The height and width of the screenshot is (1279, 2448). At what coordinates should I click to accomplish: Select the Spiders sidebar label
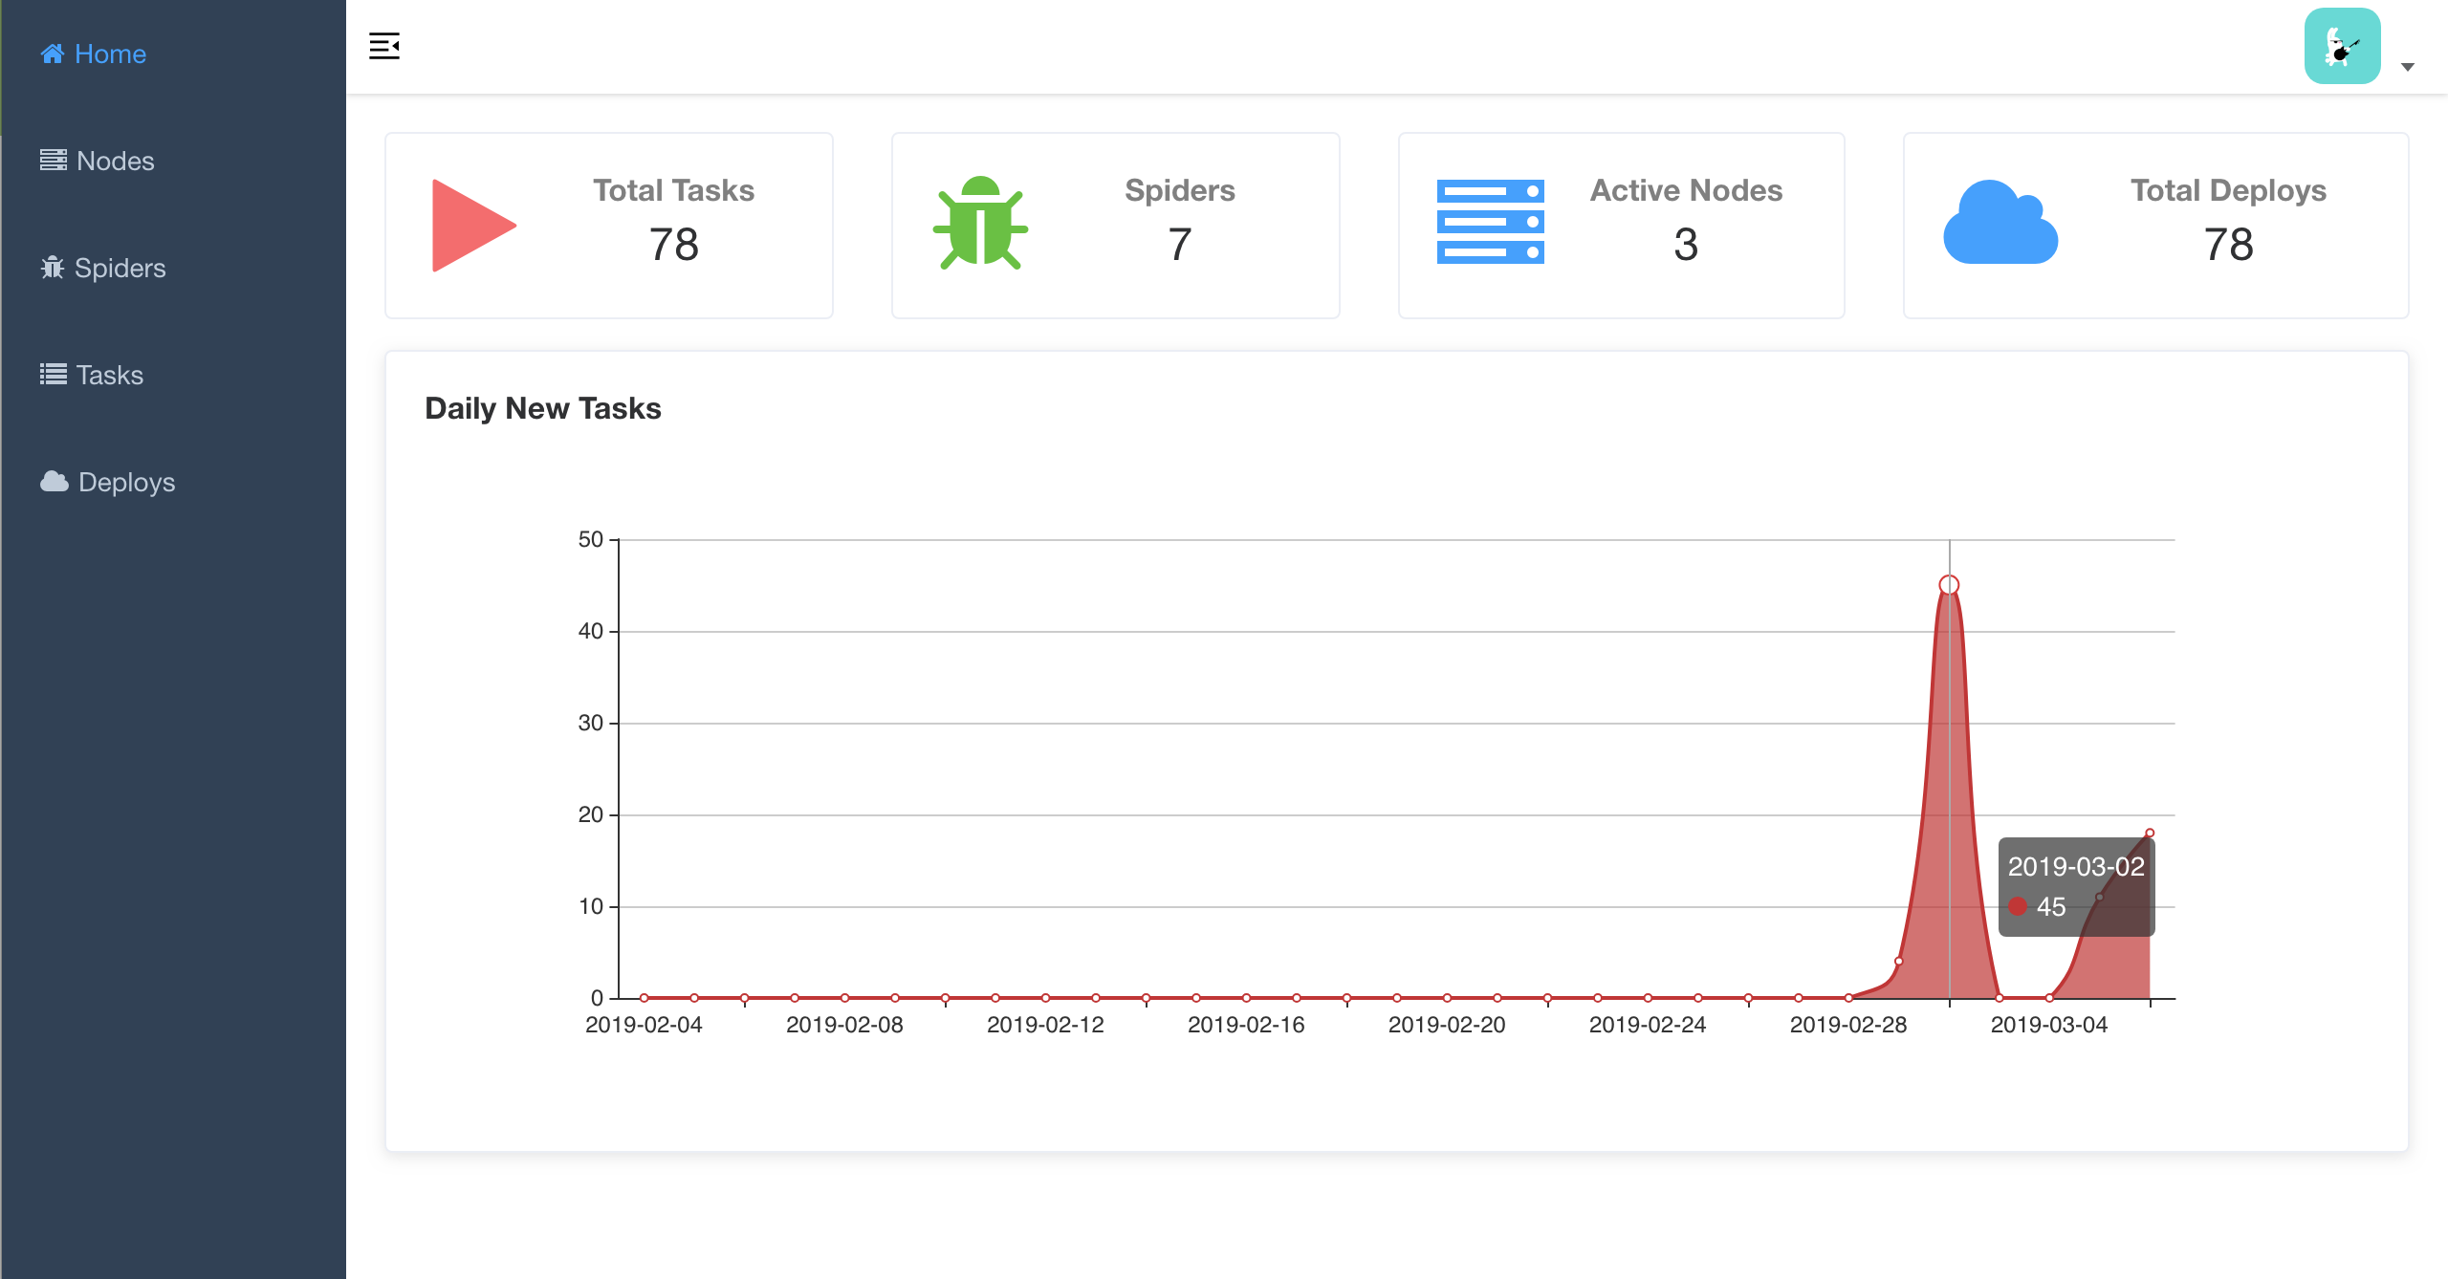click(120, 268)
